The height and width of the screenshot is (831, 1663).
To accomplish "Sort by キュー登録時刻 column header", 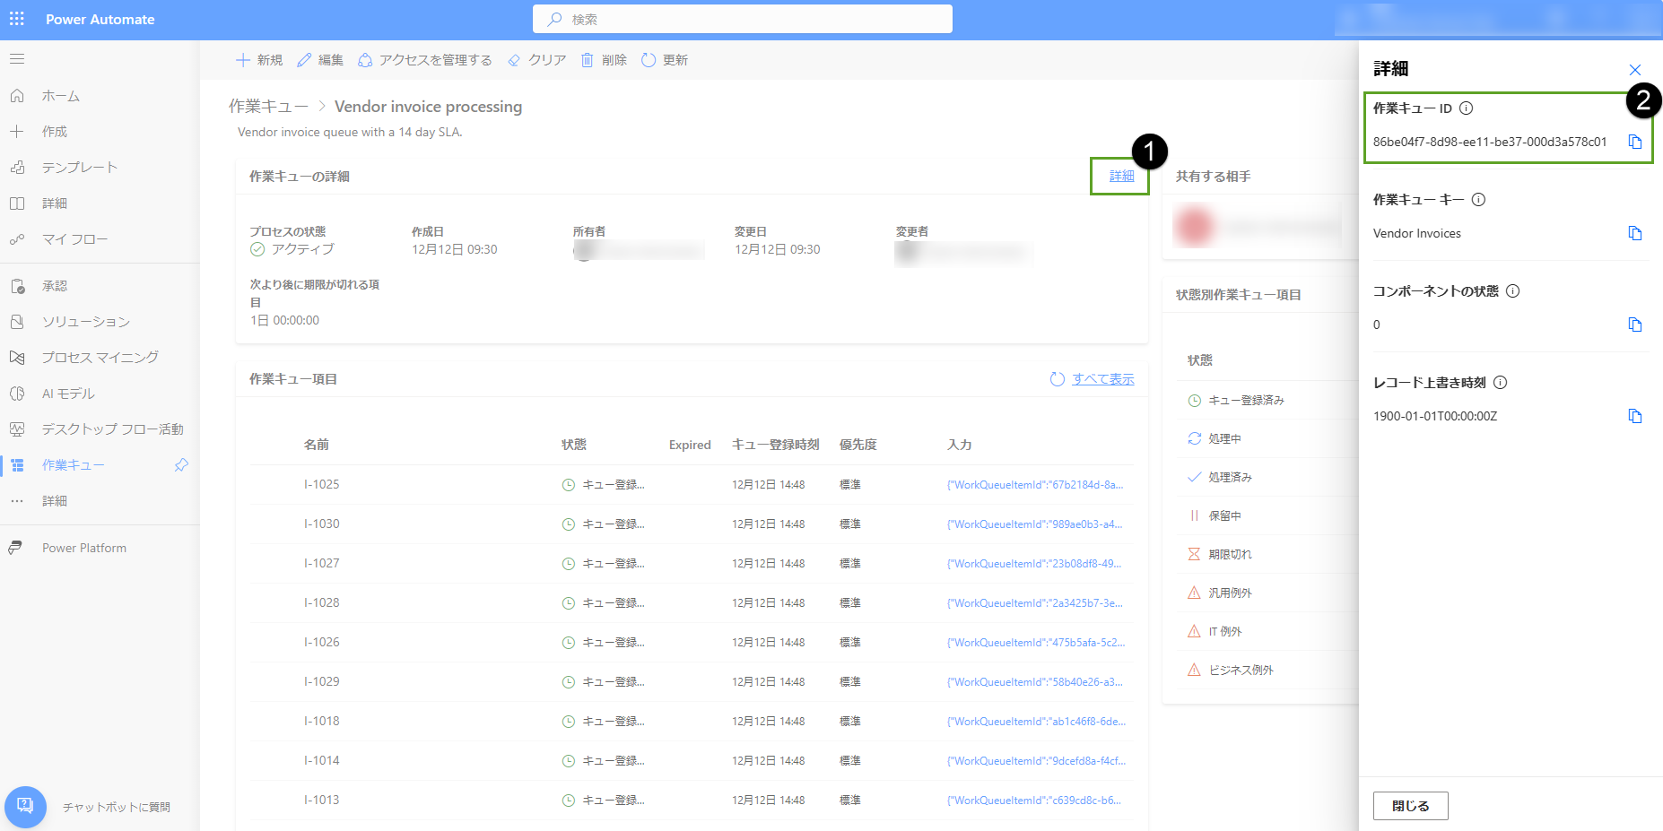I will [775, 445].
